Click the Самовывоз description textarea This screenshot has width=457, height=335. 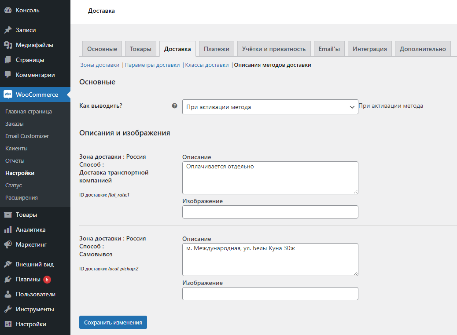(270, 260)
